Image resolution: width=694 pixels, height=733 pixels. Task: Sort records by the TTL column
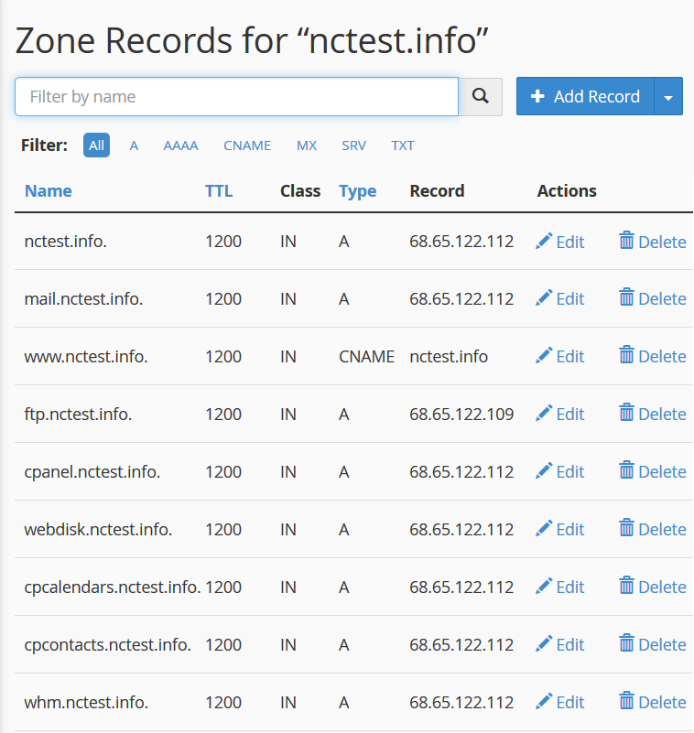(x=219, y=190)
